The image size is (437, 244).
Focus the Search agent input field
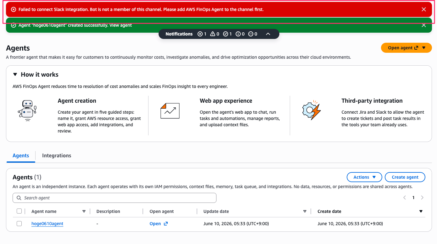pyautogui.click(x=115, y=198)
